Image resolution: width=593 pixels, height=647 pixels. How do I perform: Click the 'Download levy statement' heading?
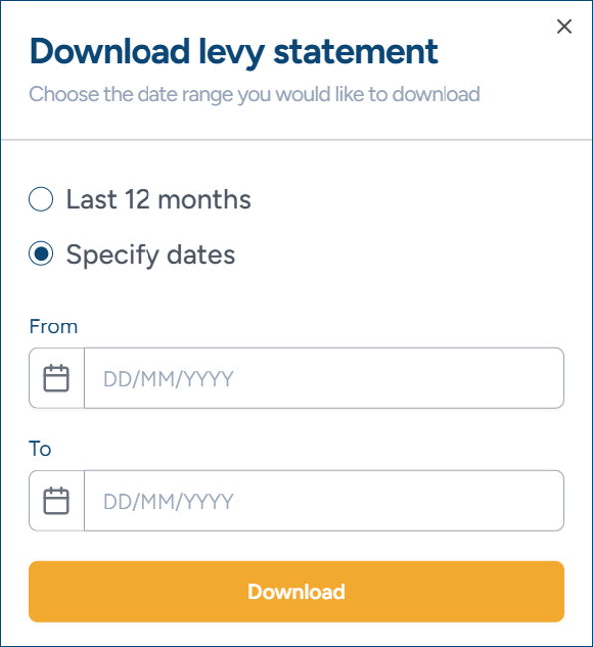[233, 52]
